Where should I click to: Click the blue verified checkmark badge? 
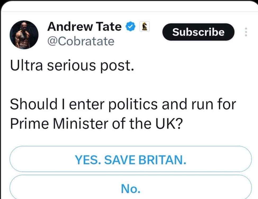(x=131, y=27)
